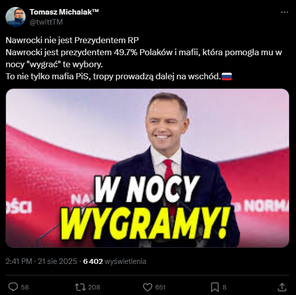Image resolution: width=296 pixels, height=295 pixels.
Task: Click the Tomasz Michalak display name
Action: pyautogui.click(x=64, y=12)
